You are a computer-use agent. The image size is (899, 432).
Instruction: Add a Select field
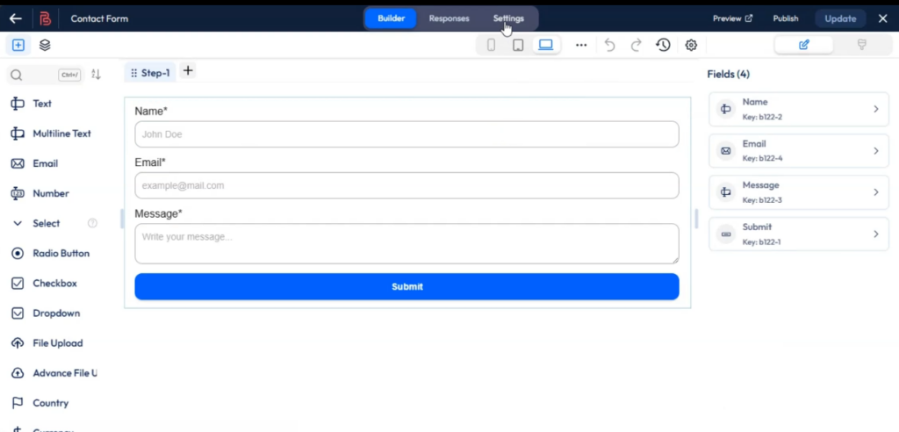pos(46,223)
